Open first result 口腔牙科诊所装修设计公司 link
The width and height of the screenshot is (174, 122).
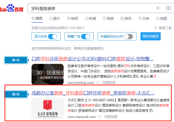click(x=92, y=59)
